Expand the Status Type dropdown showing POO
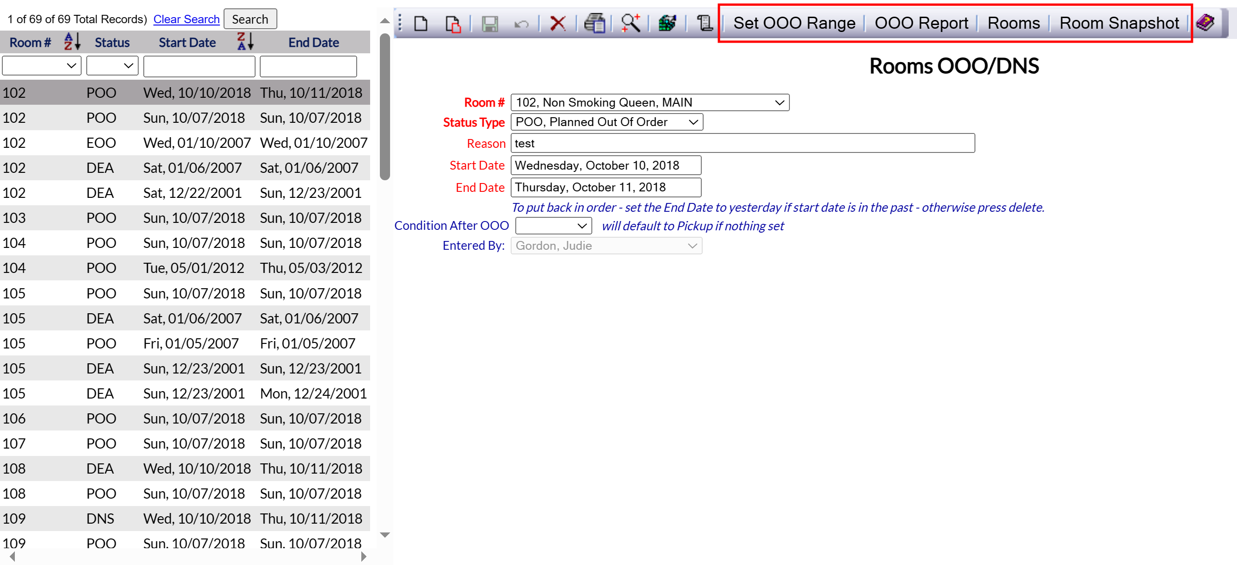Viewport: 1237px width, 576px height. [x=607, y=122]
